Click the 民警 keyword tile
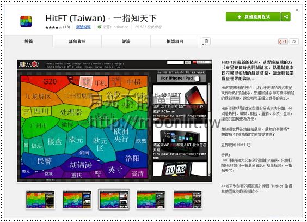Viewport: 307px width, 222px height. click(44, 161)
